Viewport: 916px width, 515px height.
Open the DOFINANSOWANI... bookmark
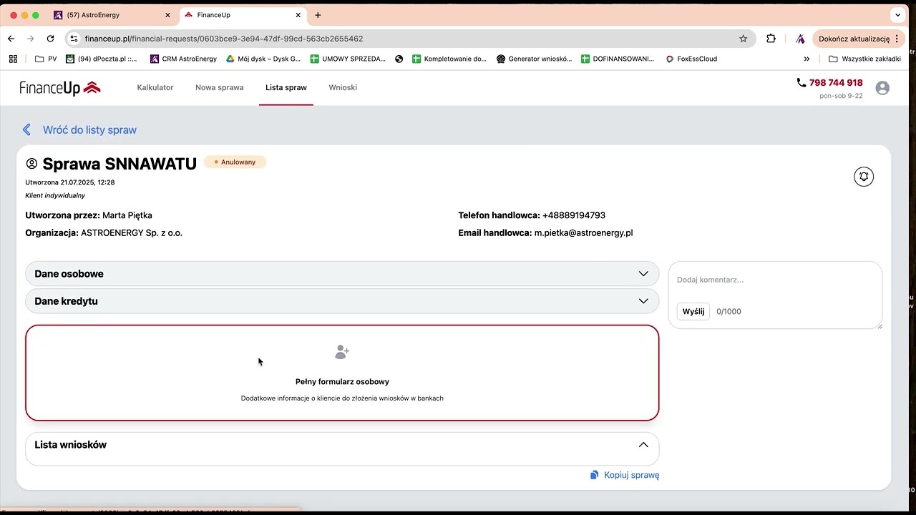[618, 59]
